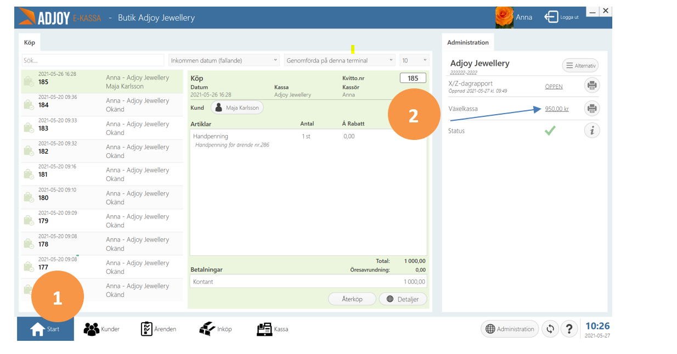This screenshot has width=677, height=354.
Task: Click the Detaljer button
Action: [403, 299]
